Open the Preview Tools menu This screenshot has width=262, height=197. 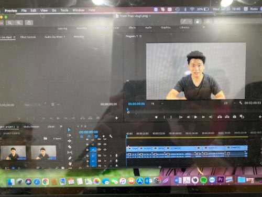64,11
